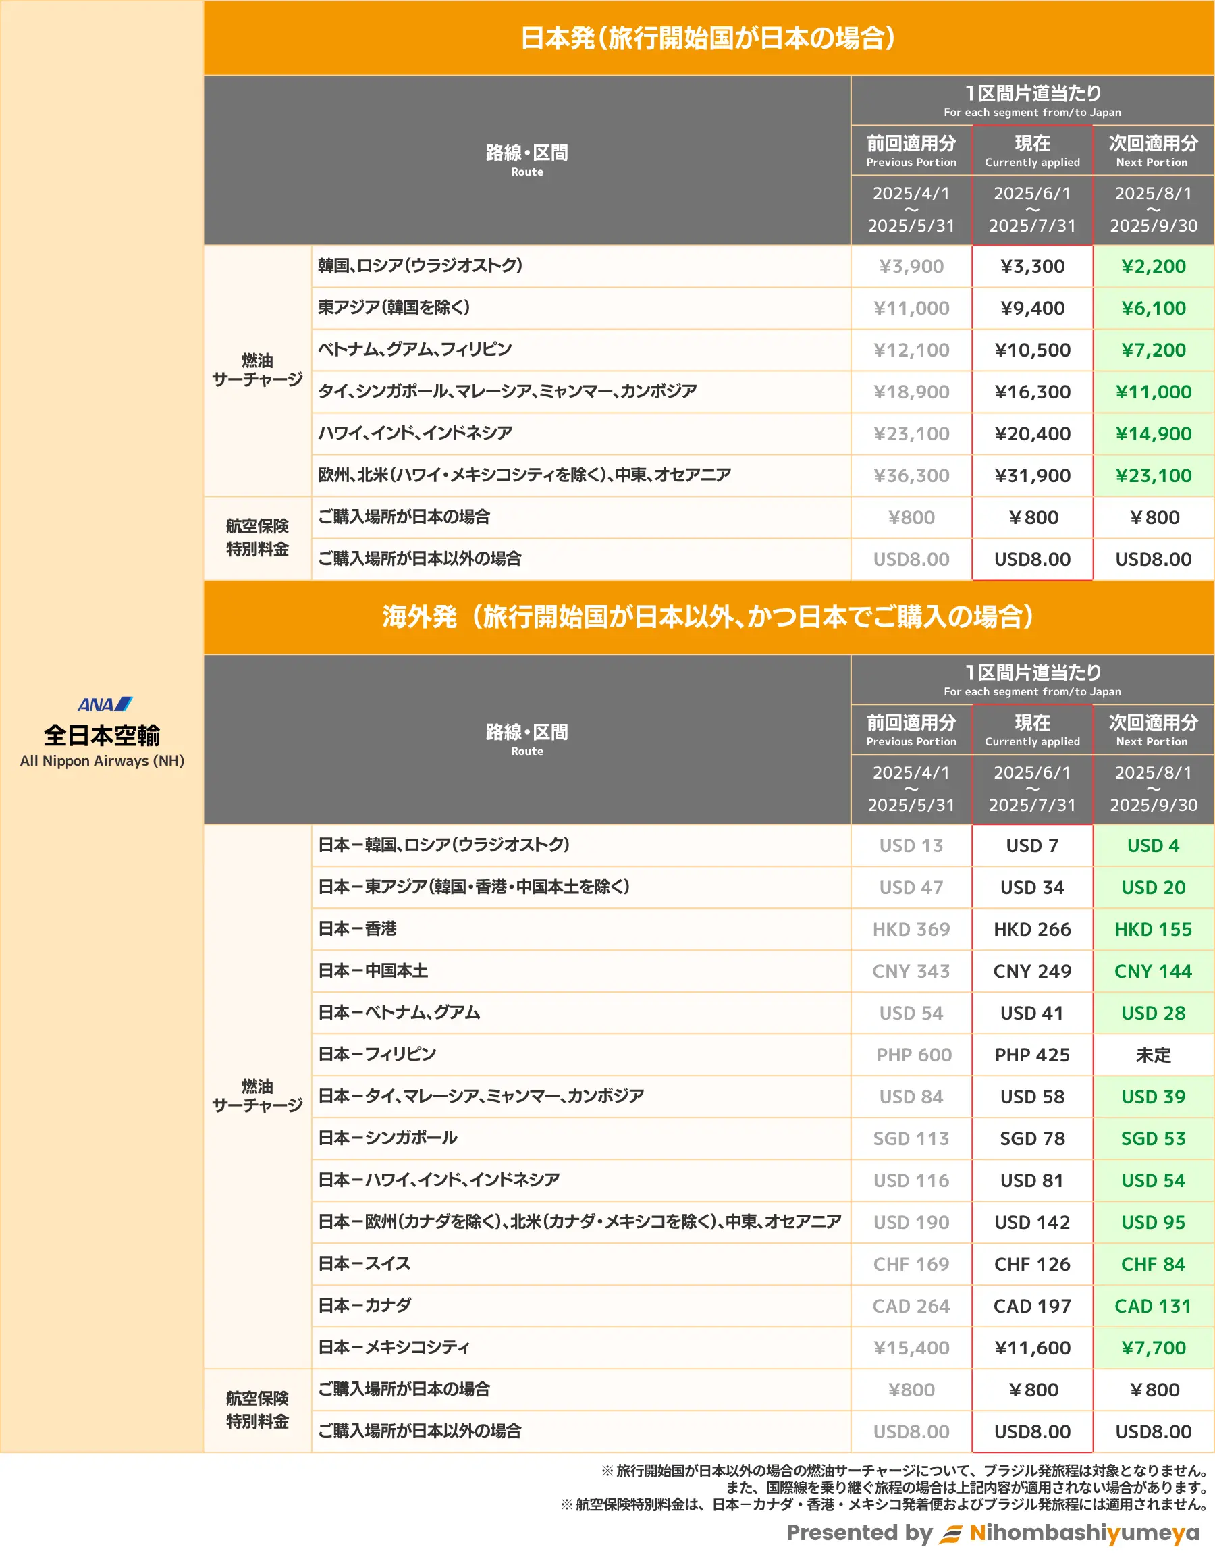Image resolution: width=1215 pixels, height=1553 pixels.
Task: Select the ¥7,700 next-period Mexico City cell
Action: 1153,1349
